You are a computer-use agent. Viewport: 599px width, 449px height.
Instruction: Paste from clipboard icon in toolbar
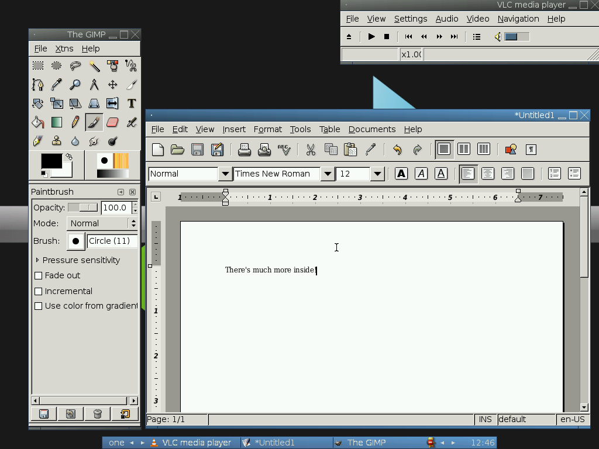click(x=350, y=150)
